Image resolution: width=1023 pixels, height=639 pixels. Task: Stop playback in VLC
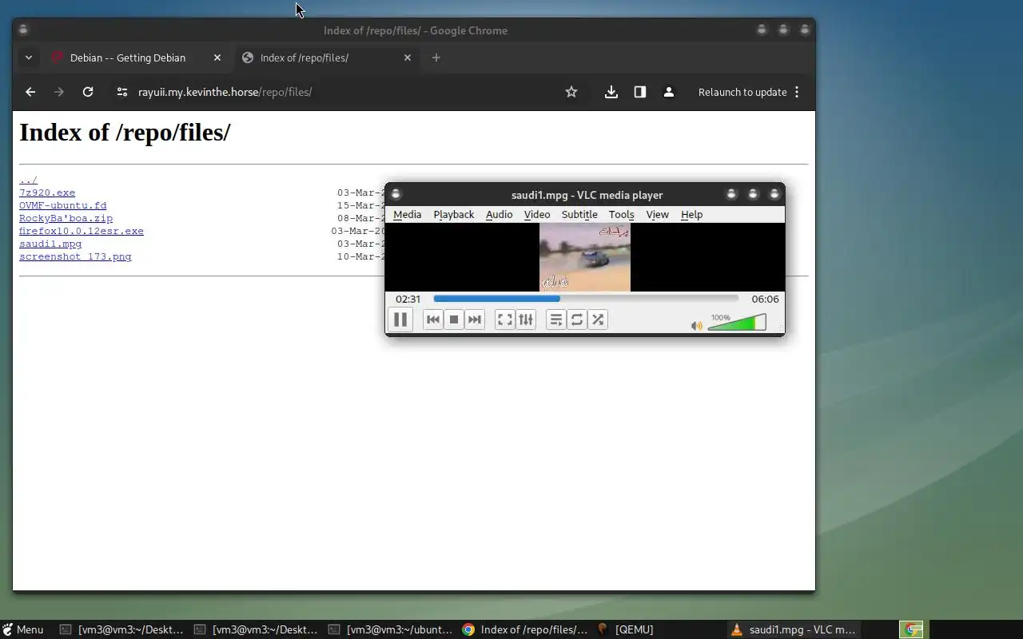point(454,319)
